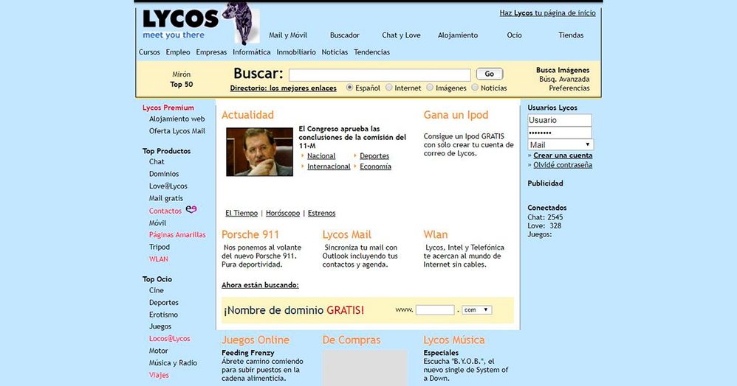The height and width of the screenshot is (386, 737).
Task: Open Música y Radio sidebar link
Action: tap(173, 363)
